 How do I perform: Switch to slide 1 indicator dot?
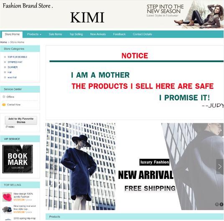click(x=217, y=204)
